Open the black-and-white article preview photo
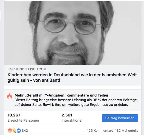The image size is (144, 135). [73, 33]
